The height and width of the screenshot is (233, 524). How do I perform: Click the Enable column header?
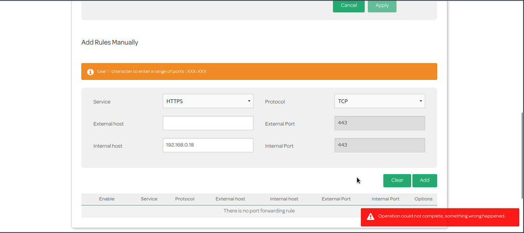click(106, 199)
